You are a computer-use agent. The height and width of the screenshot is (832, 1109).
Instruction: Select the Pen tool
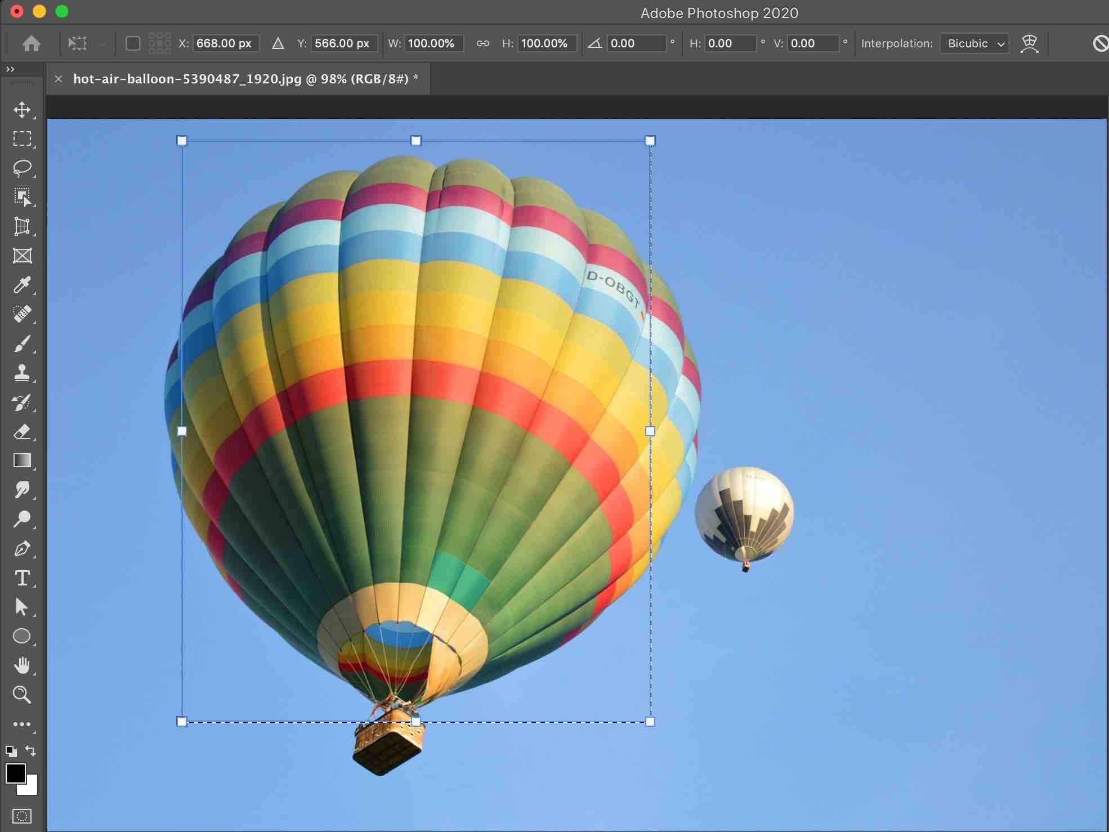(22, 548)
